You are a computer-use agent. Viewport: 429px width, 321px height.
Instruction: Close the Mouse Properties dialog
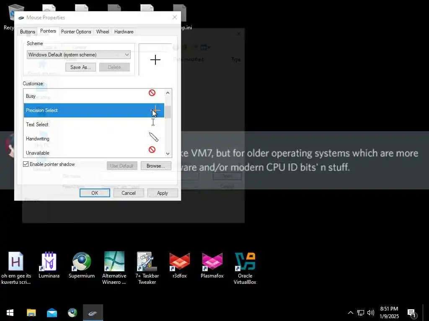click(175, 18)
